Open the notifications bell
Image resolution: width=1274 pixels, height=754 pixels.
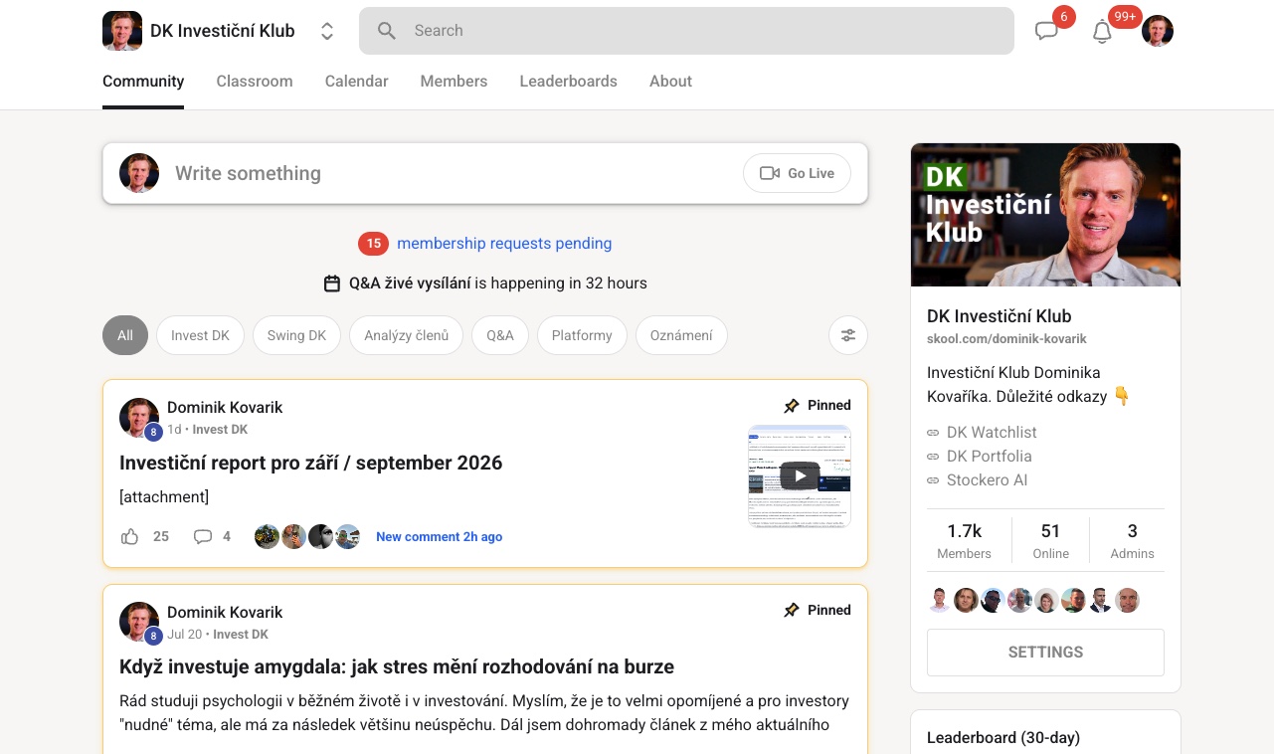[1102, 32]
